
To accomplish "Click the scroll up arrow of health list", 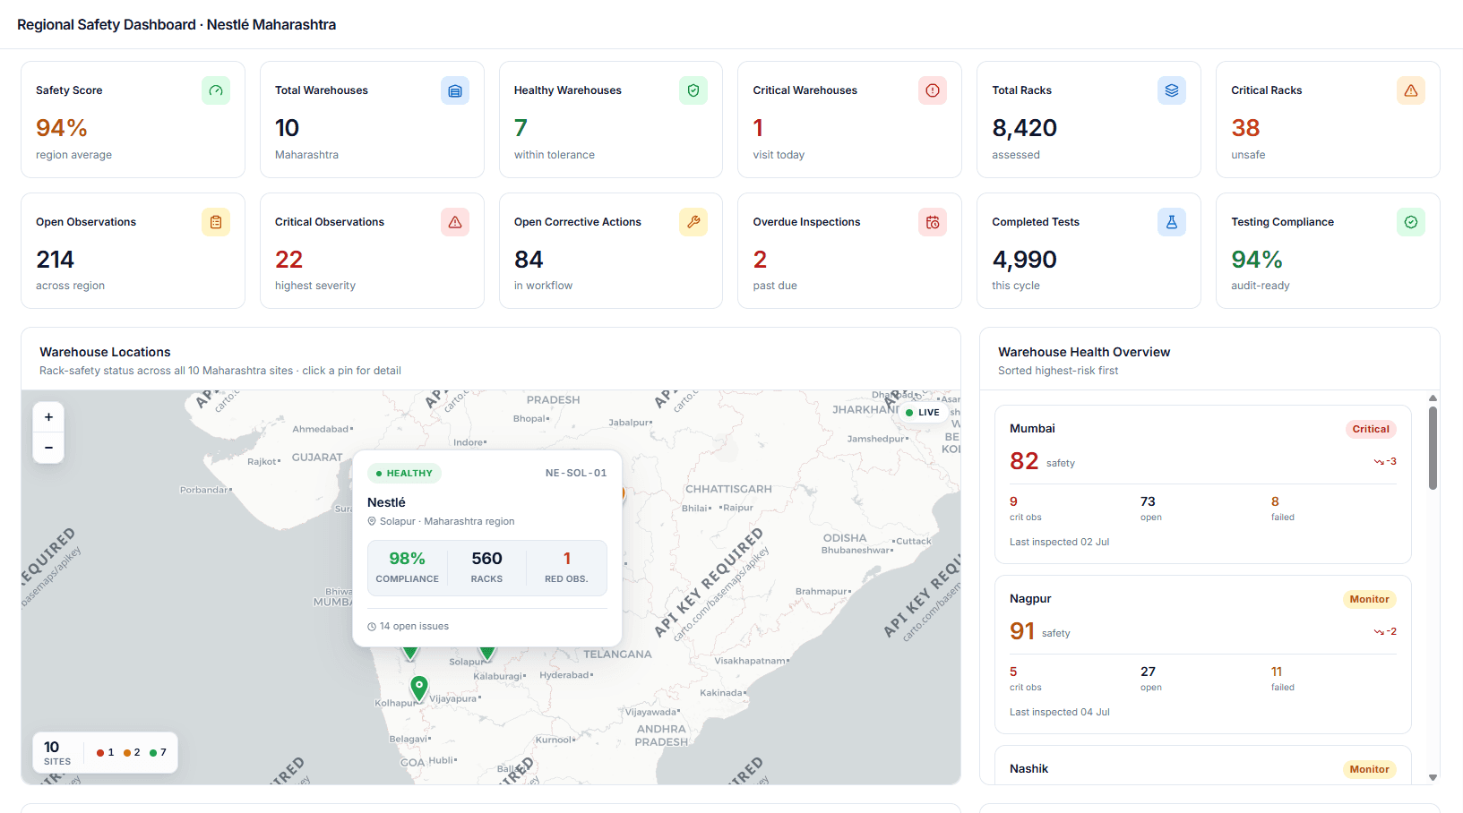I will [x=1433, y=398].
